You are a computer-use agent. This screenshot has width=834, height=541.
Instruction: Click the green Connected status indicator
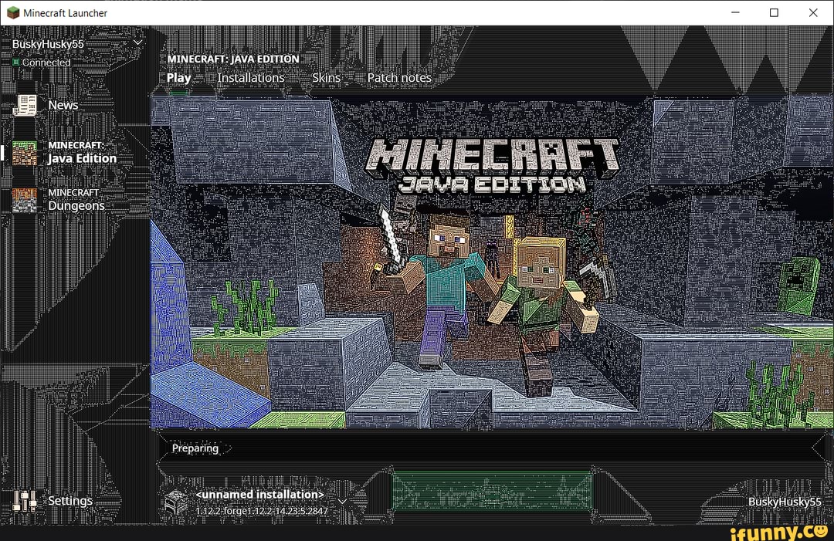coord(18,63)
